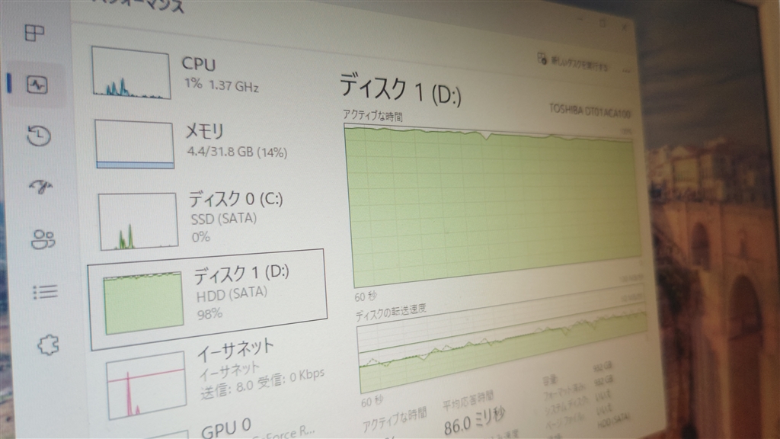This screenshot has width=780, height=439.
Task: Click the Ethernet throughput mini graph thumbnail
Action: (x=146, y=385)
